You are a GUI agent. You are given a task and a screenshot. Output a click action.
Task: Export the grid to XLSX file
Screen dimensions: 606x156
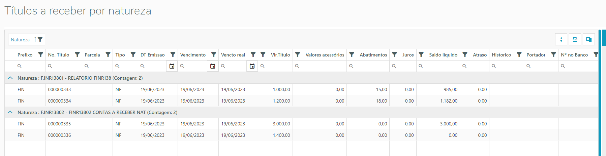tap(575, 39)
